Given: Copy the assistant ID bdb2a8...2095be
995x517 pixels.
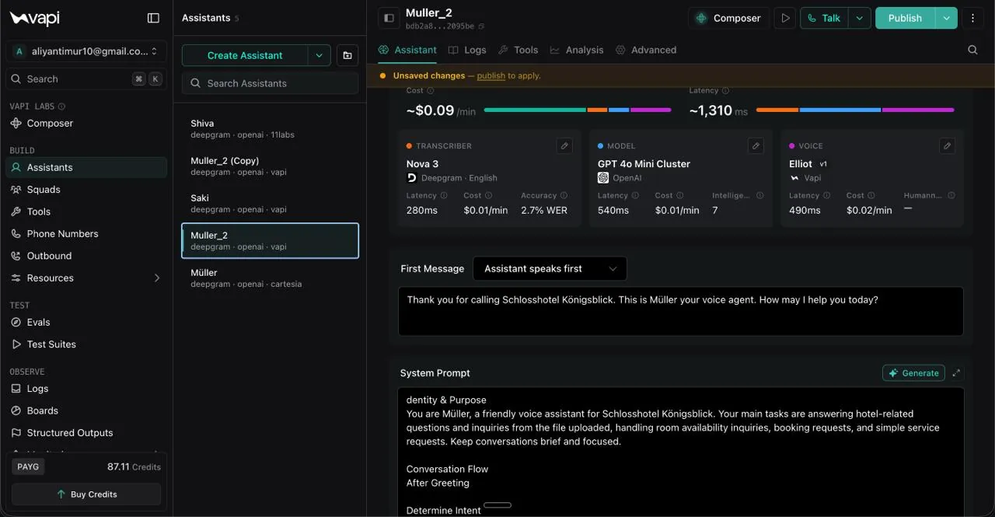Looking at the screenshot, I should click(x=482, y=26).
